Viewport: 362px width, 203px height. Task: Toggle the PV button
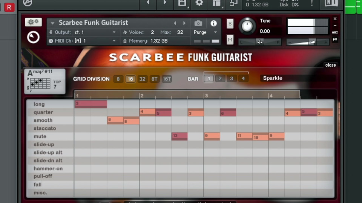tap(335, 39)
